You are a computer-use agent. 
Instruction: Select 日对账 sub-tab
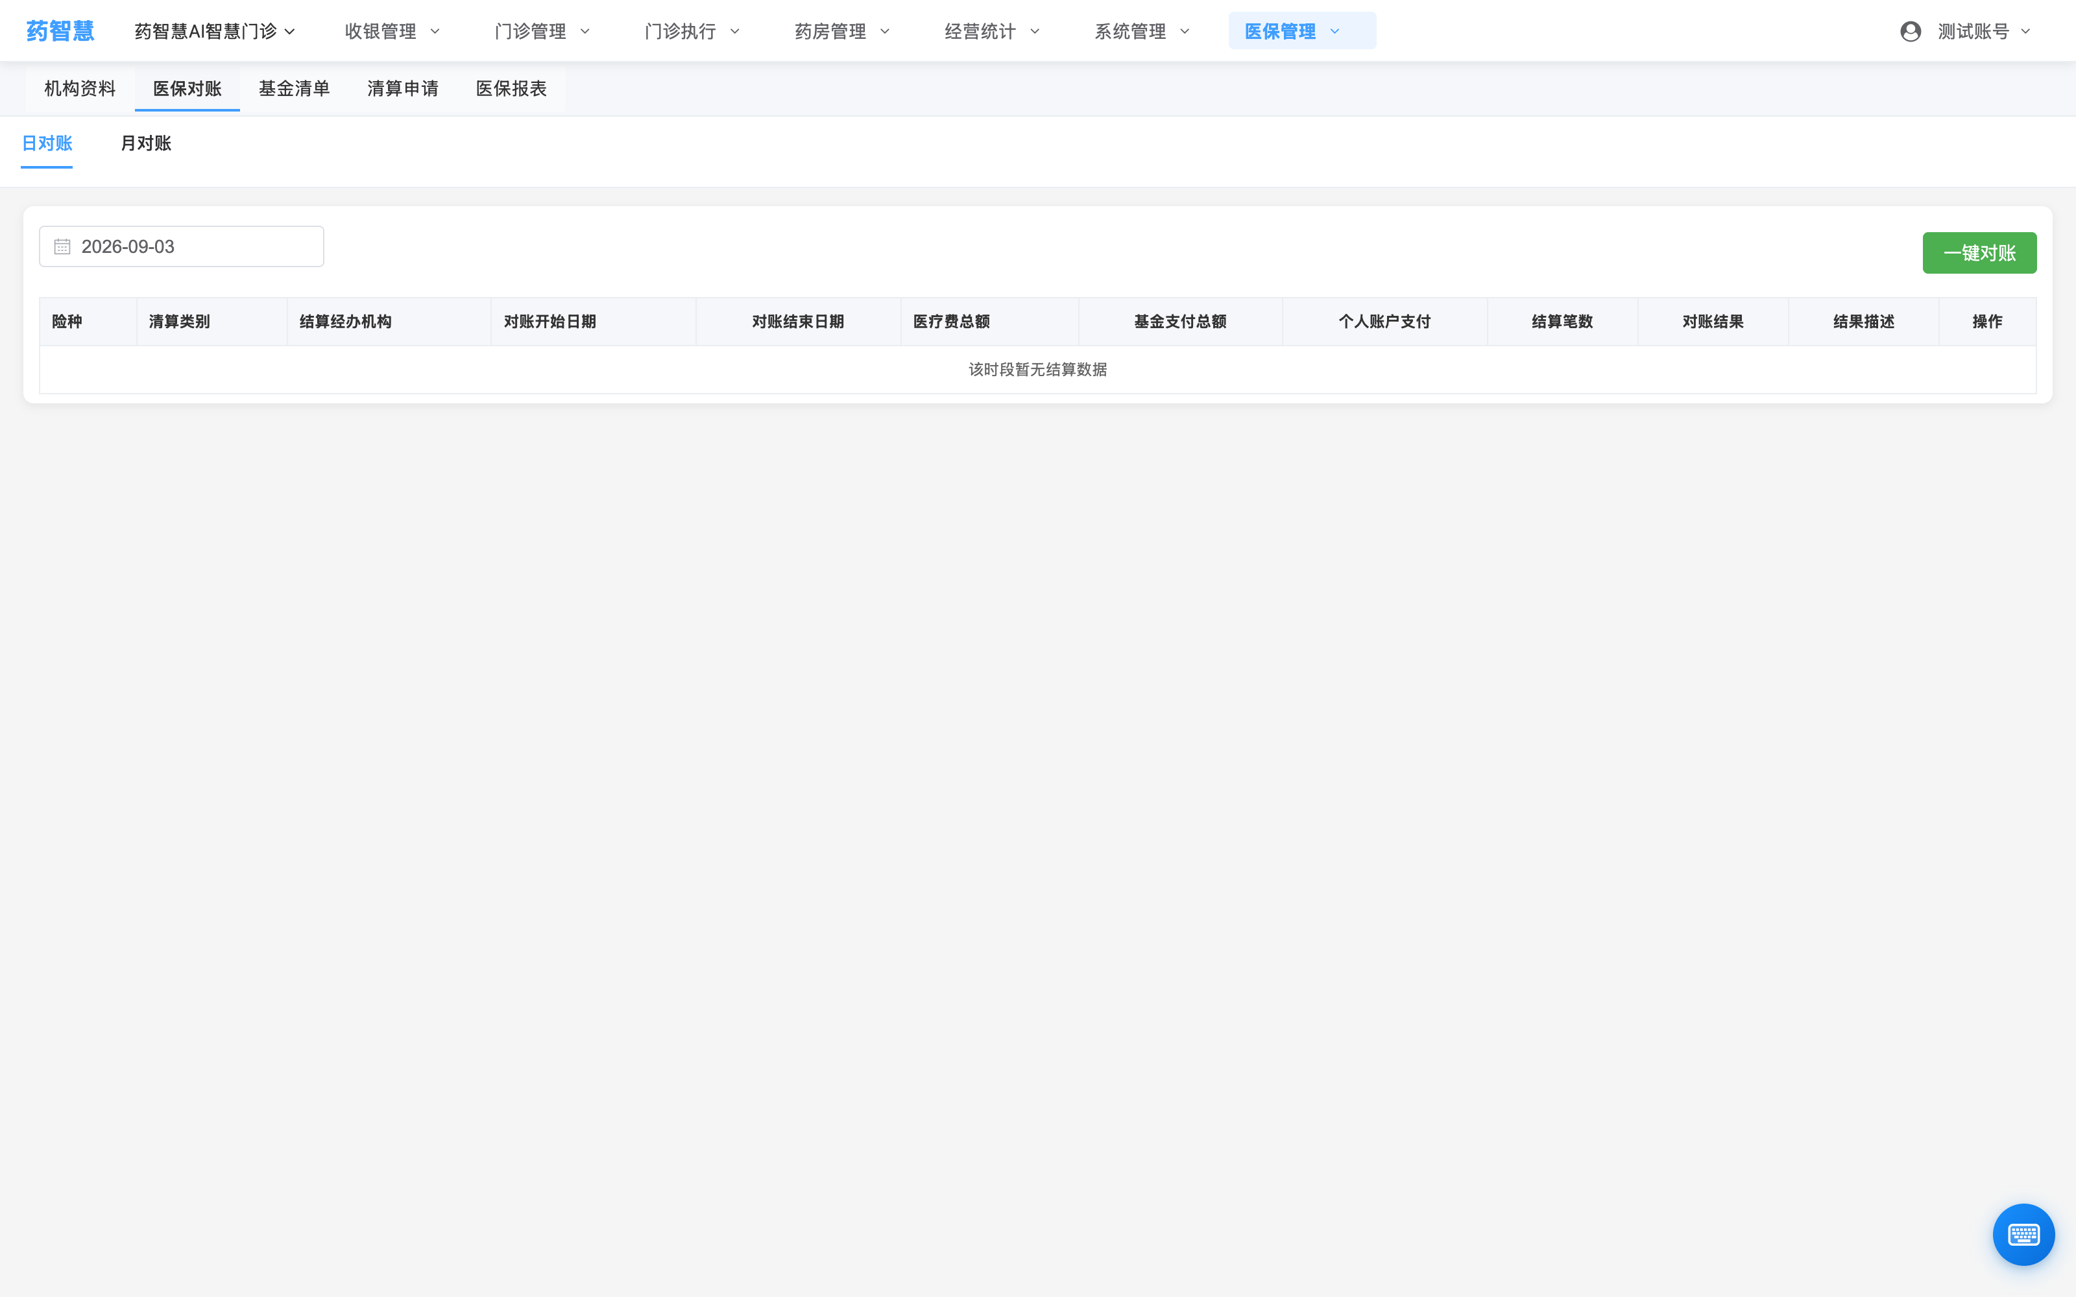tap(46, 143)
